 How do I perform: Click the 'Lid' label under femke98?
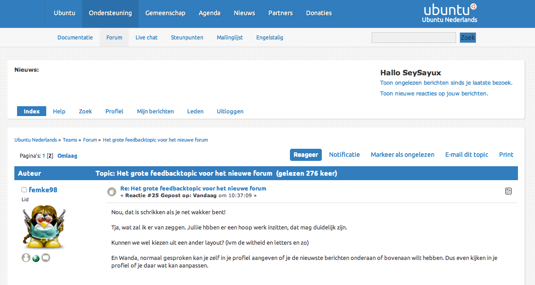(25, 199)
